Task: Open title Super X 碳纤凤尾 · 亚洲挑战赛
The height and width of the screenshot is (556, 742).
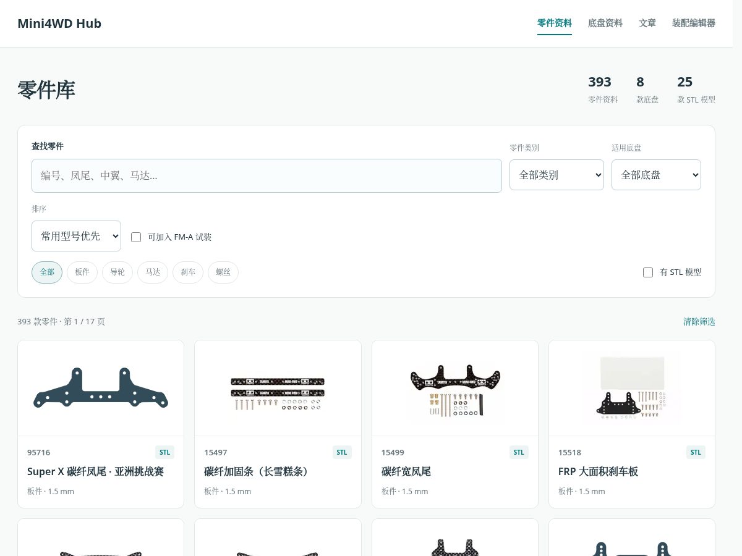Action: (95, 472)
